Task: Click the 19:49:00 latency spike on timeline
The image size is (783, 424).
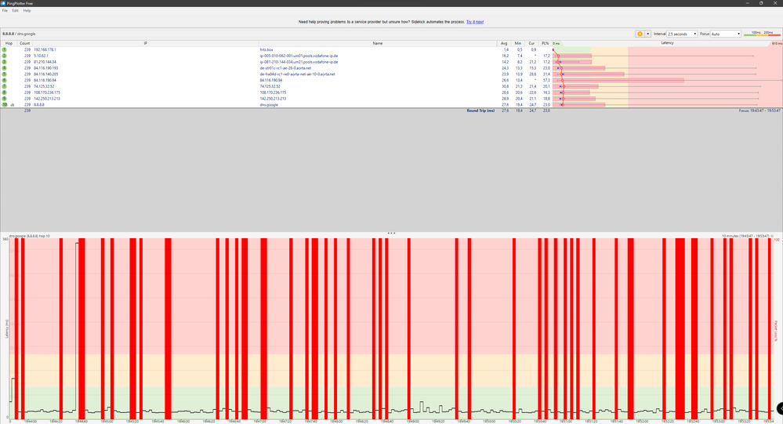Action: (422, 407)
